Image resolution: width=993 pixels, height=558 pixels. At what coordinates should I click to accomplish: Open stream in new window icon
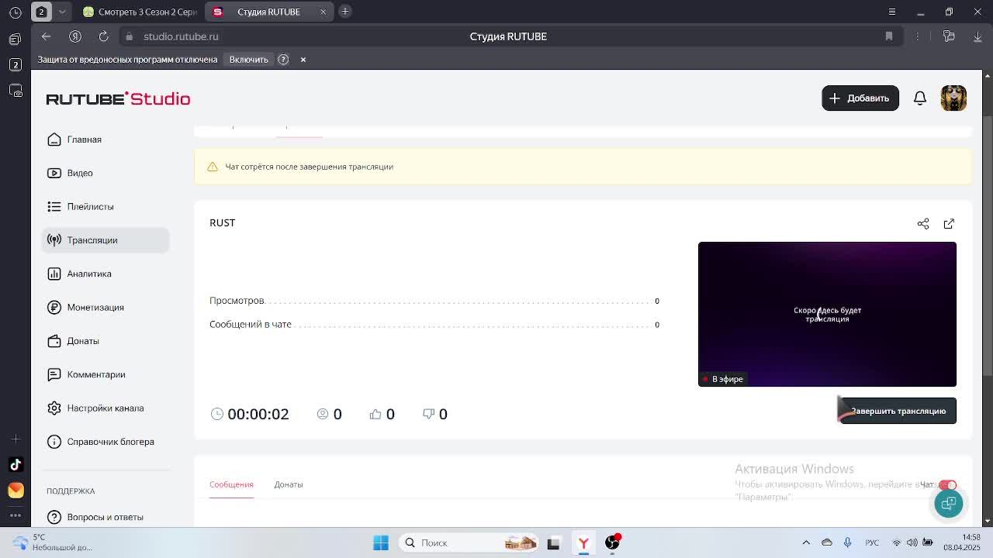tap(949, 224)
